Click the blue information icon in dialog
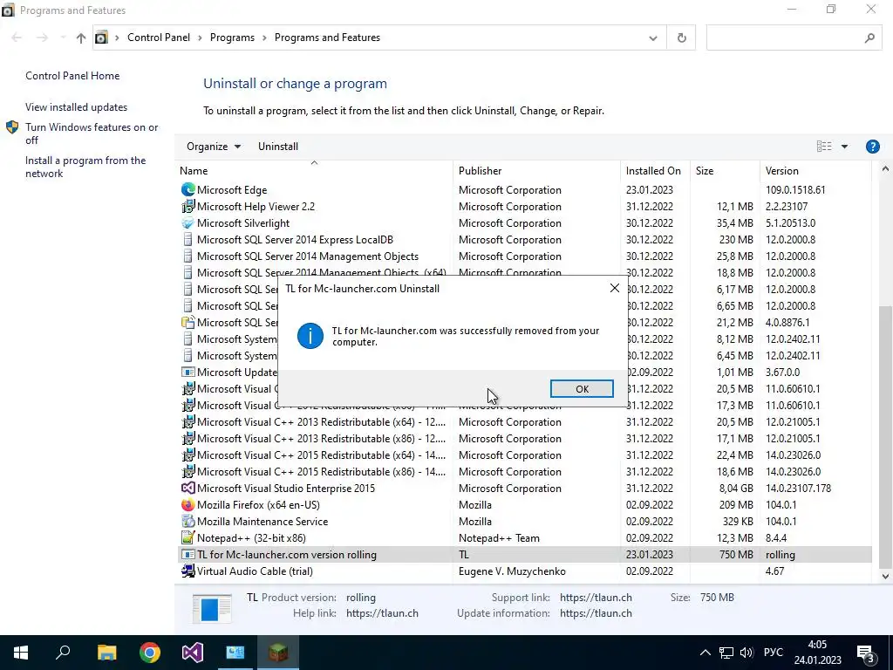 coord(310,336)
